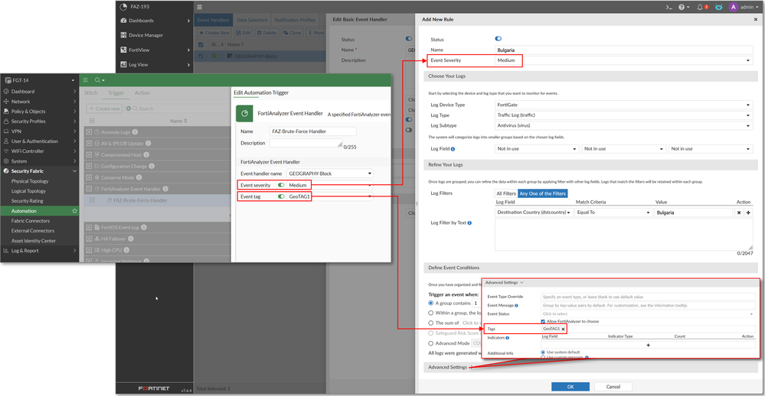This screenshot has height=396, width=765.
Task: Open the Event Severity Medium dropdown
Action: coord(623,60)
